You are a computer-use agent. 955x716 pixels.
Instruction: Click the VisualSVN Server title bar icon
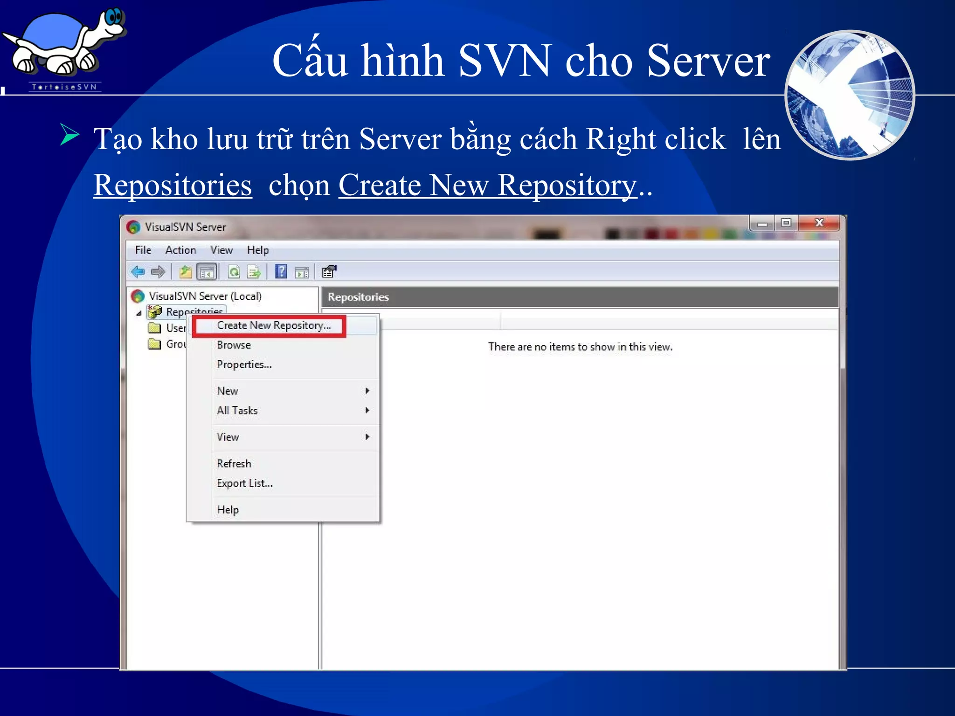click(x=133, y=227)
